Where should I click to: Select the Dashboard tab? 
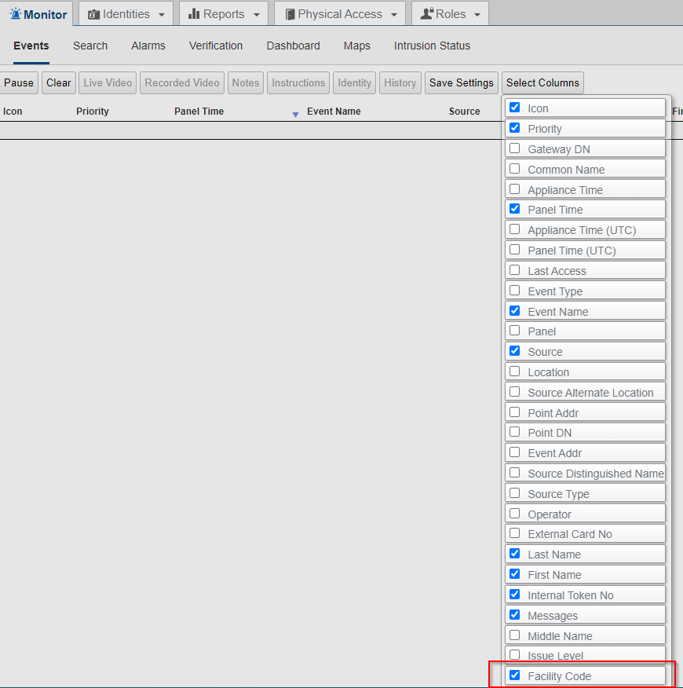click(293, 46)
